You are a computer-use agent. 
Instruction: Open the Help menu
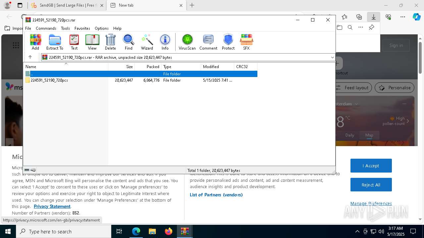[x=117, y=28]
